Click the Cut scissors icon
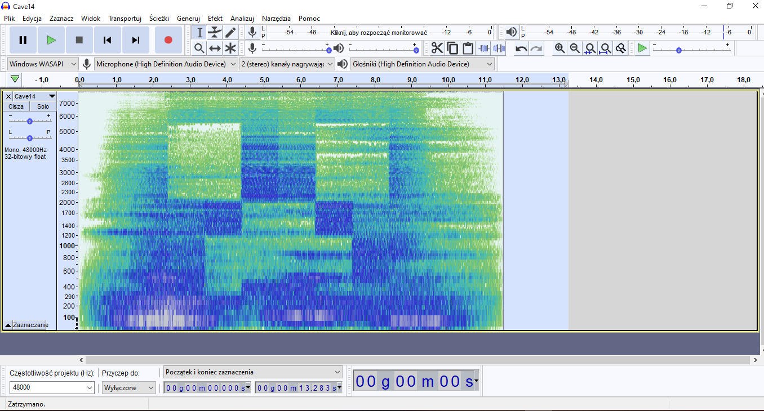The image size is (764, 411). coord(437,48)
